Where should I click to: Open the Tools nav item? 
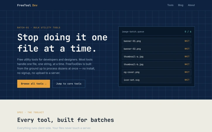click(x=170, y=5)
